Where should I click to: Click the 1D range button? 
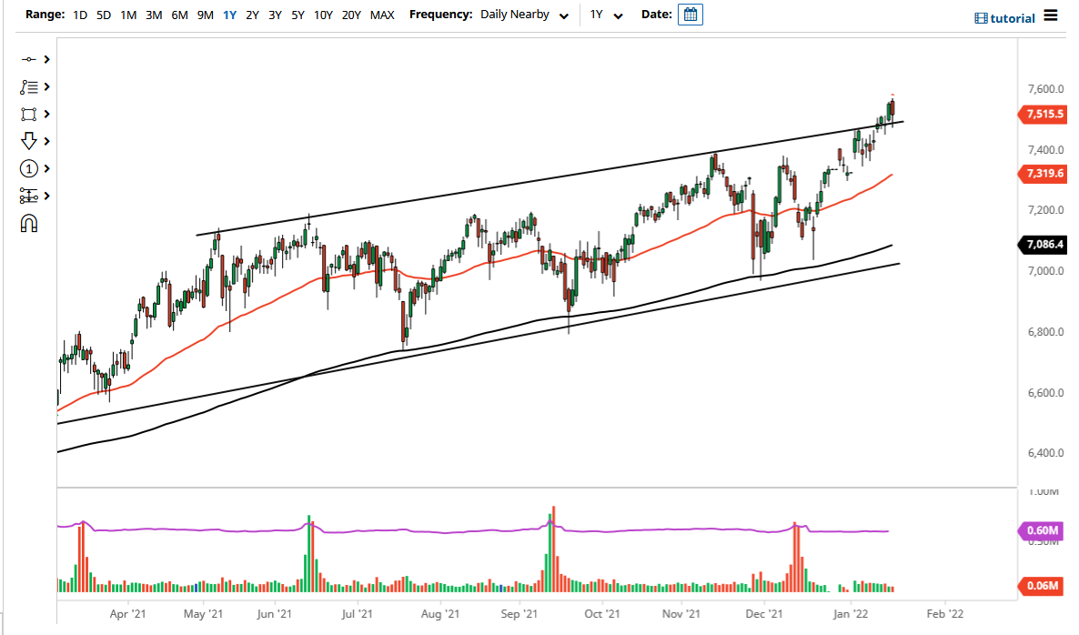(x=80, y=15)
